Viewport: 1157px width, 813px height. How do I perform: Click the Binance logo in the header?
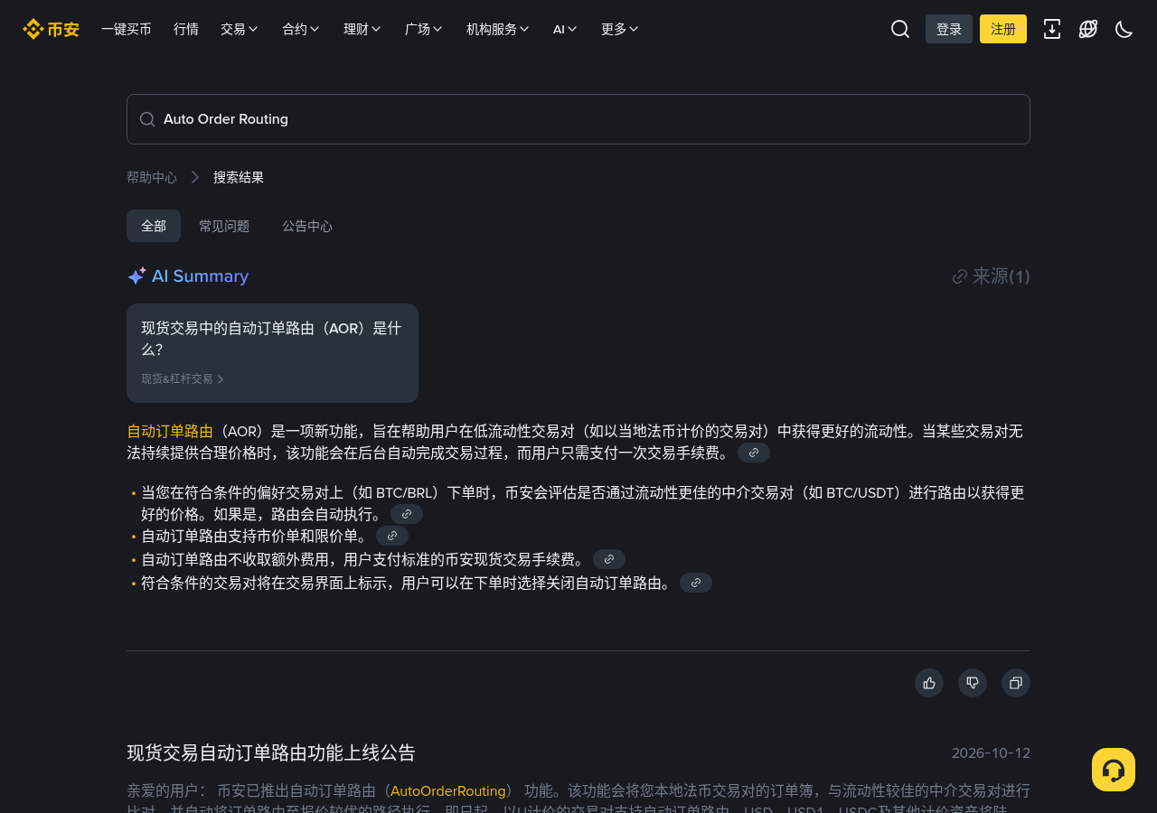coord(51,29)
